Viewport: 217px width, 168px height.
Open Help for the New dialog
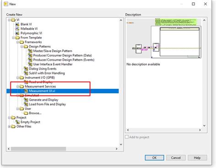pyautogui.click(x=197, y=157)
